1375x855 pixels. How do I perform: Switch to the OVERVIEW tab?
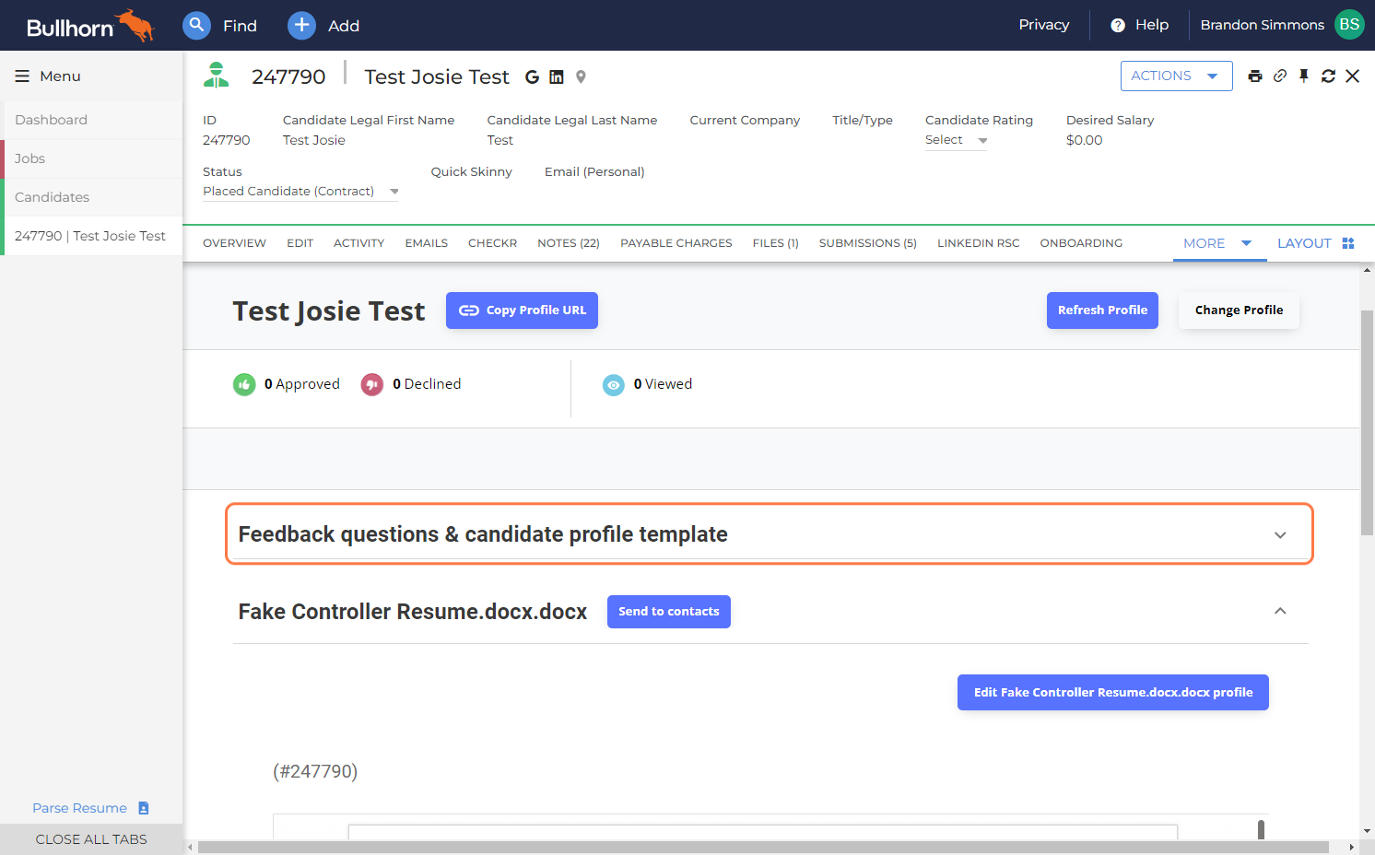(234, 243)
